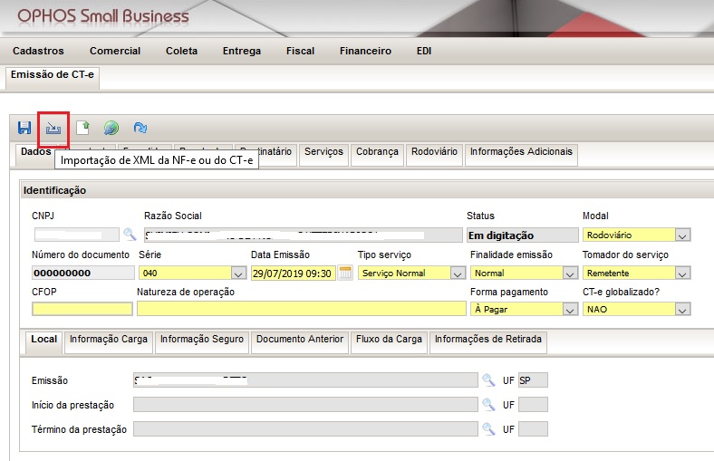Image resolution: width=714 pixels, height=461 pixels.
Task: Click the UF field showing SP
Action: coord(533,380)
